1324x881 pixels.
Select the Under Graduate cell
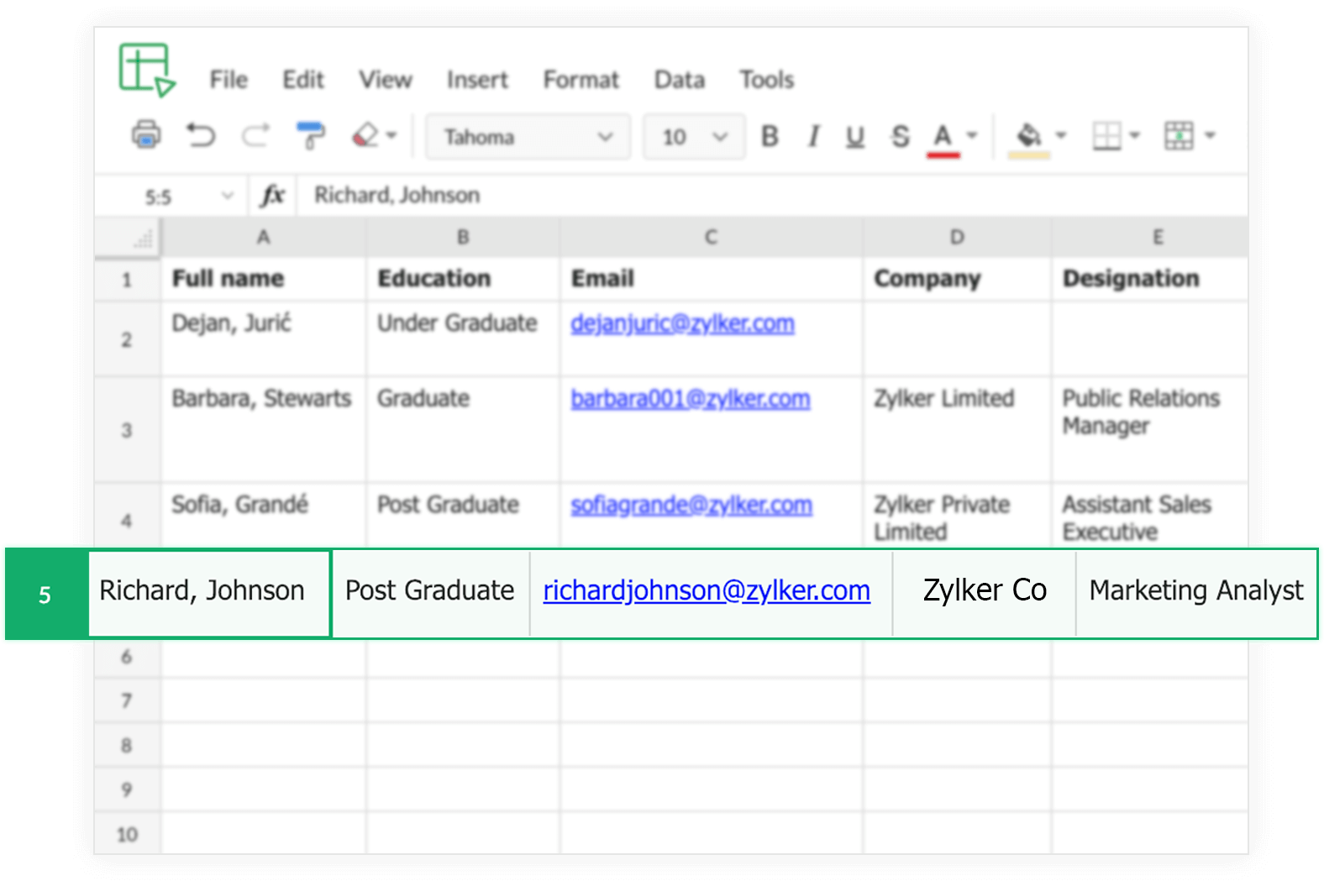(463, 338)
